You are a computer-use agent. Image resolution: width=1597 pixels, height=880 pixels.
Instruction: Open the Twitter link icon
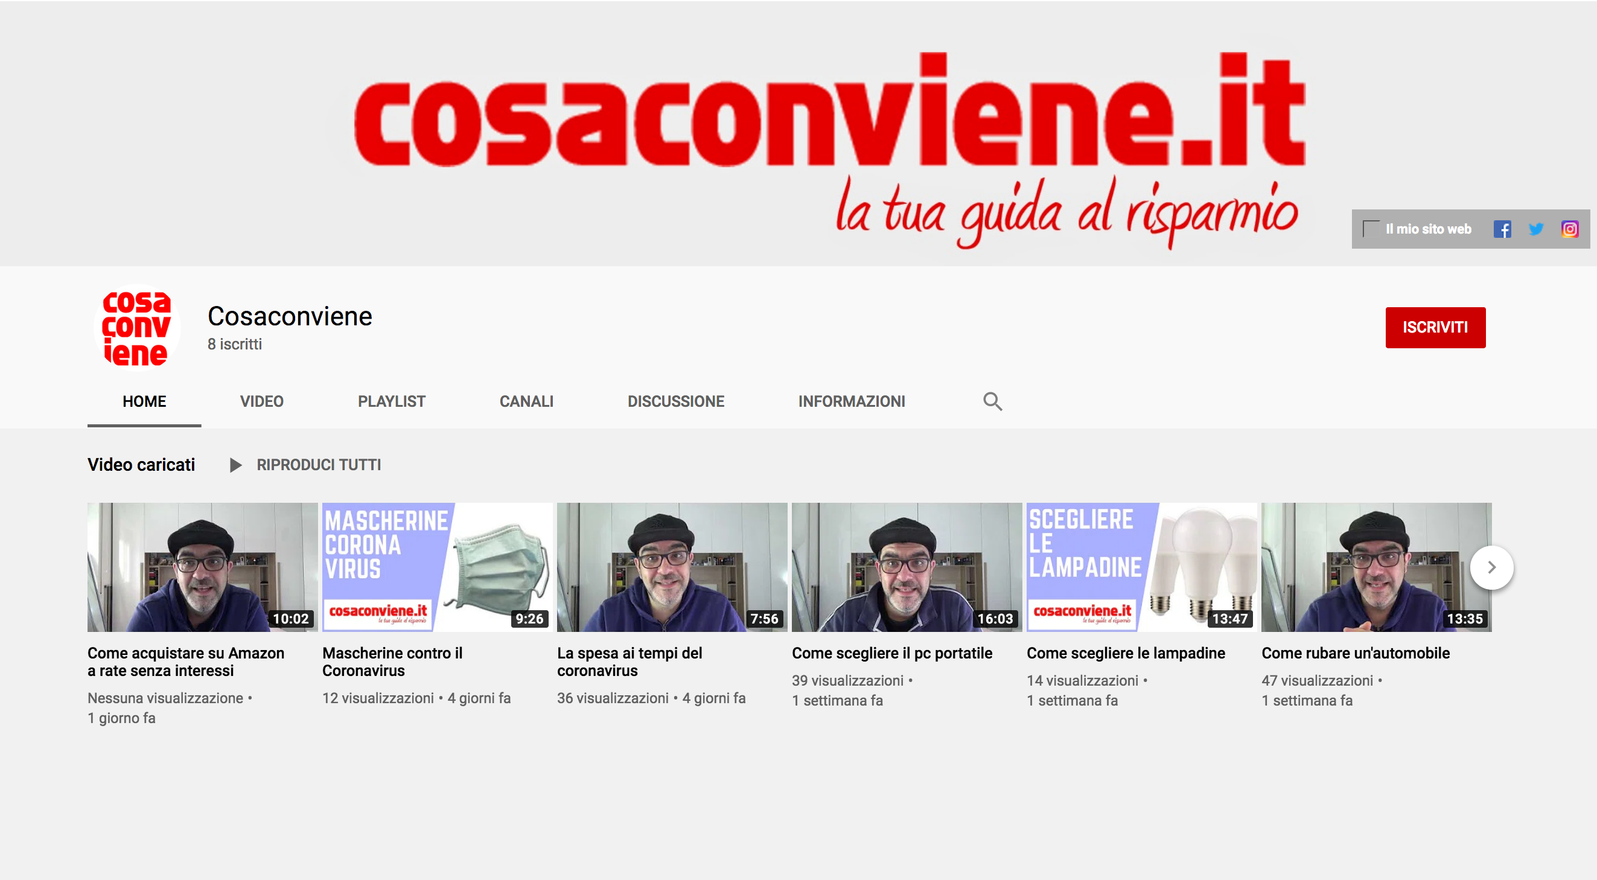click(x=1535, y=229)
